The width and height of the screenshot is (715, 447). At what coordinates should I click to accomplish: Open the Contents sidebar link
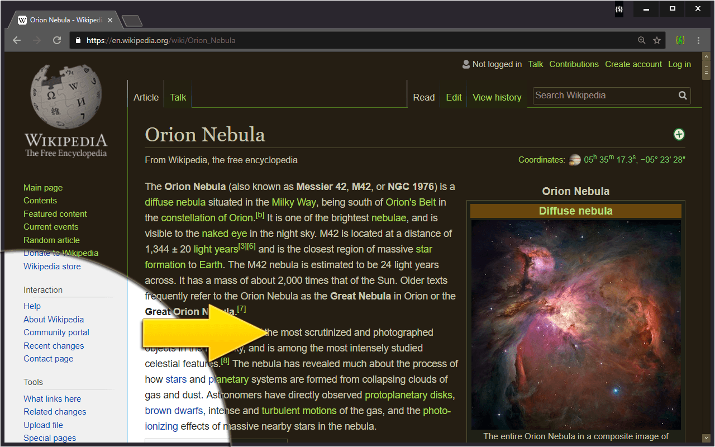40,201
